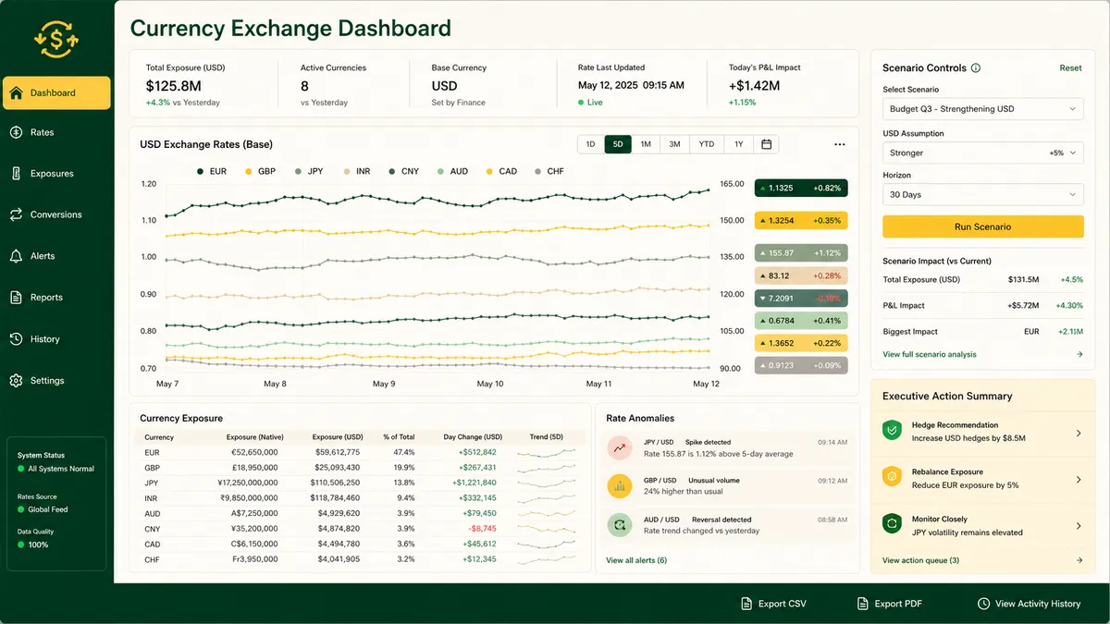Open the USD Assumption dropdown
This screenshot has width=1110, height=624.
point(983,153)
